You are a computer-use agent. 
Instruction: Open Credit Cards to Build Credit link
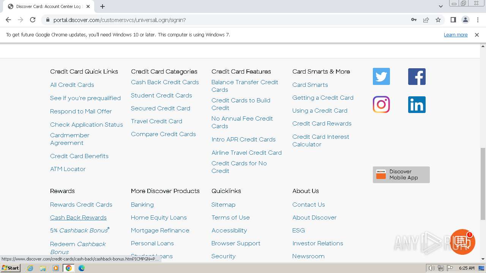point(241,104)
